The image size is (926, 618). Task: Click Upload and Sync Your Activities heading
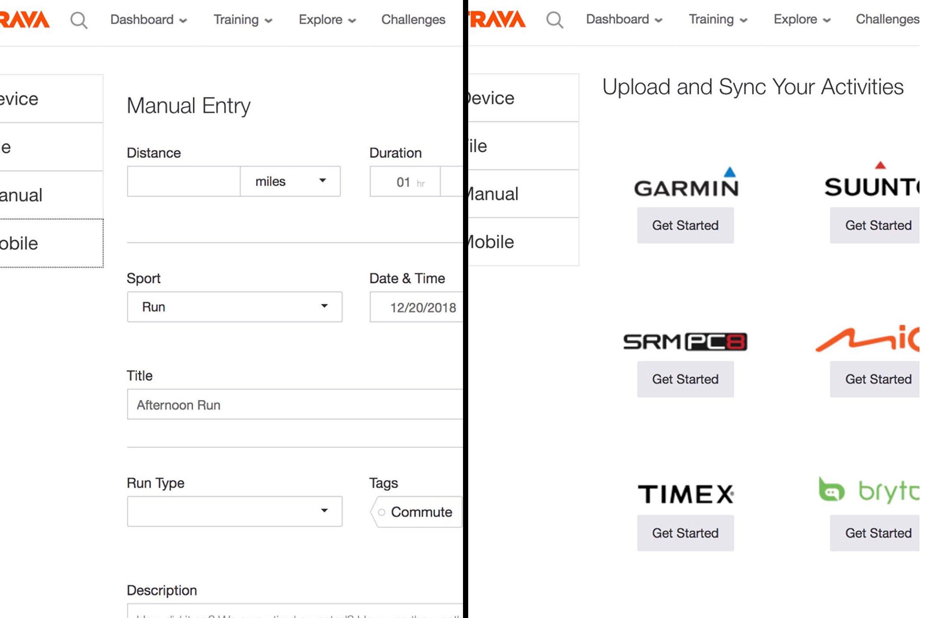coord(753,87)
